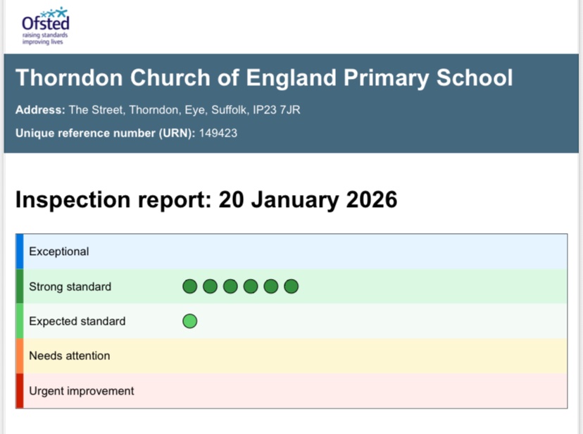The image size is (583, 434).
Task: Click the blue Exceptional color bar
Action: tap(20, 252)
